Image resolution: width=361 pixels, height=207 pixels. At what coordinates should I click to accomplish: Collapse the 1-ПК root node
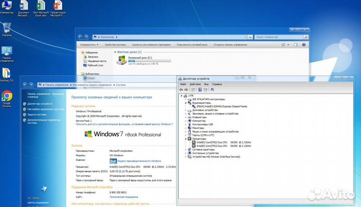click(182, 96)
